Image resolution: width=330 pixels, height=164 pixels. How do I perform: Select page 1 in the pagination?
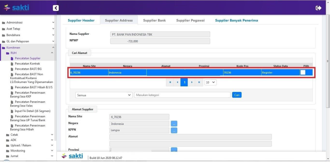(x=184, y=82)
